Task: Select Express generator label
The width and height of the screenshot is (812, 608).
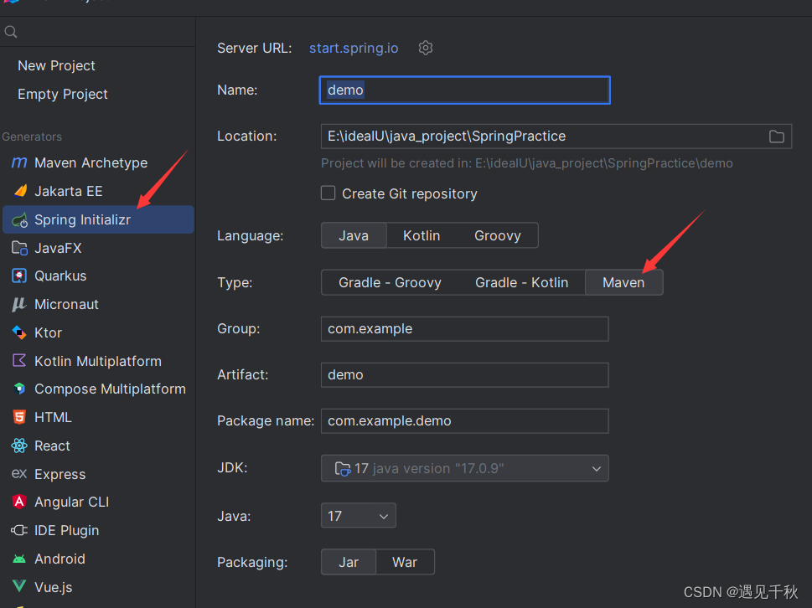Action: (60, 474)
